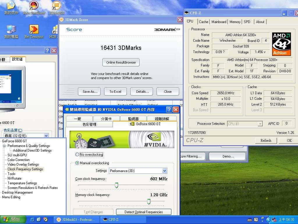Click the Close button in 3DMark Score
The height and width of the screenshot is (224, 298).
click(168, 92)
